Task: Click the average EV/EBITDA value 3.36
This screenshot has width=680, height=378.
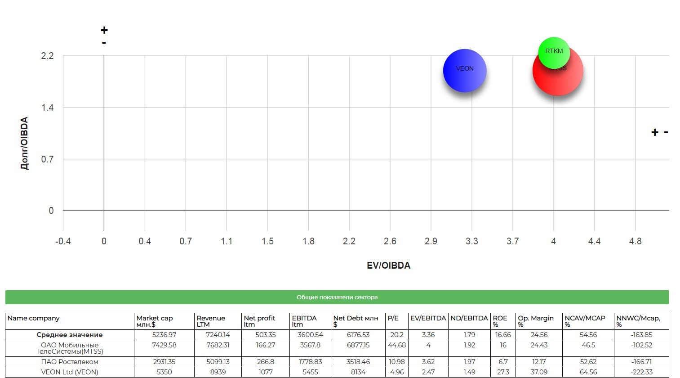Action: pyautogui.click(x=428, y=335)
